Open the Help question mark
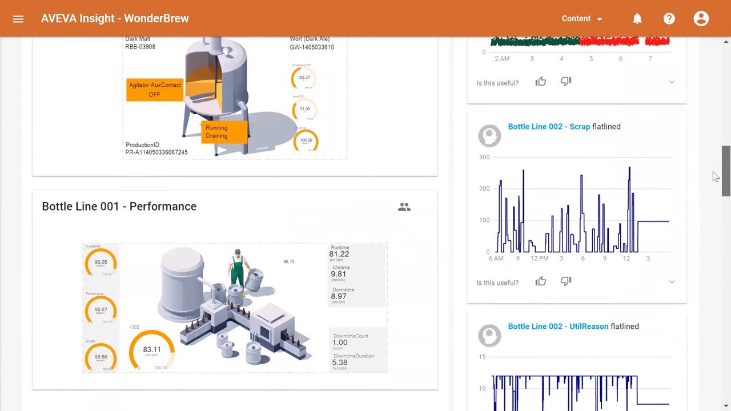The image size is (731, 411). pos(669,18)
